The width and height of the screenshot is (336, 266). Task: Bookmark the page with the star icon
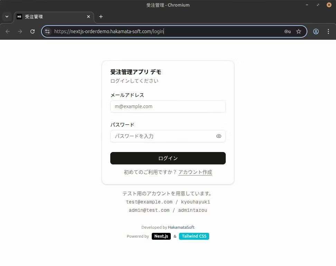click(299, 31)
